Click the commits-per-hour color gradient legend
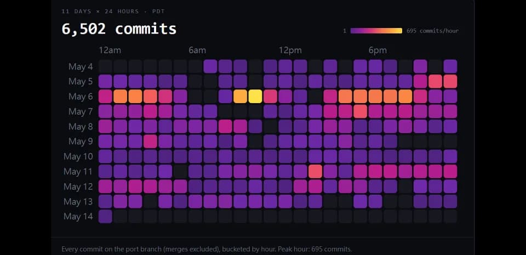The image size is (526, 255). pyautogui.click(x=376, y=31)
